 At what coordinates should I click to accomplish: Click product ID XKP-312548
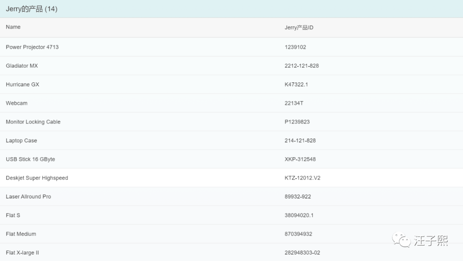coord(300,159)
